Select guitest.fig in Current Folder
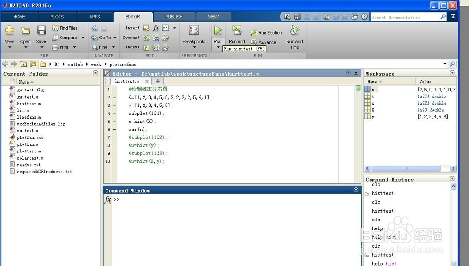 pyautogui.click(x=30, y=90)
